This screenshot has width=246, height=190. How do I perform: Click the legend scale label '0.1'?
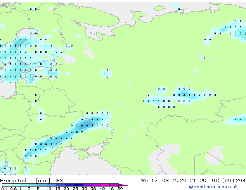pyautogui.click(x=4, y=188)
